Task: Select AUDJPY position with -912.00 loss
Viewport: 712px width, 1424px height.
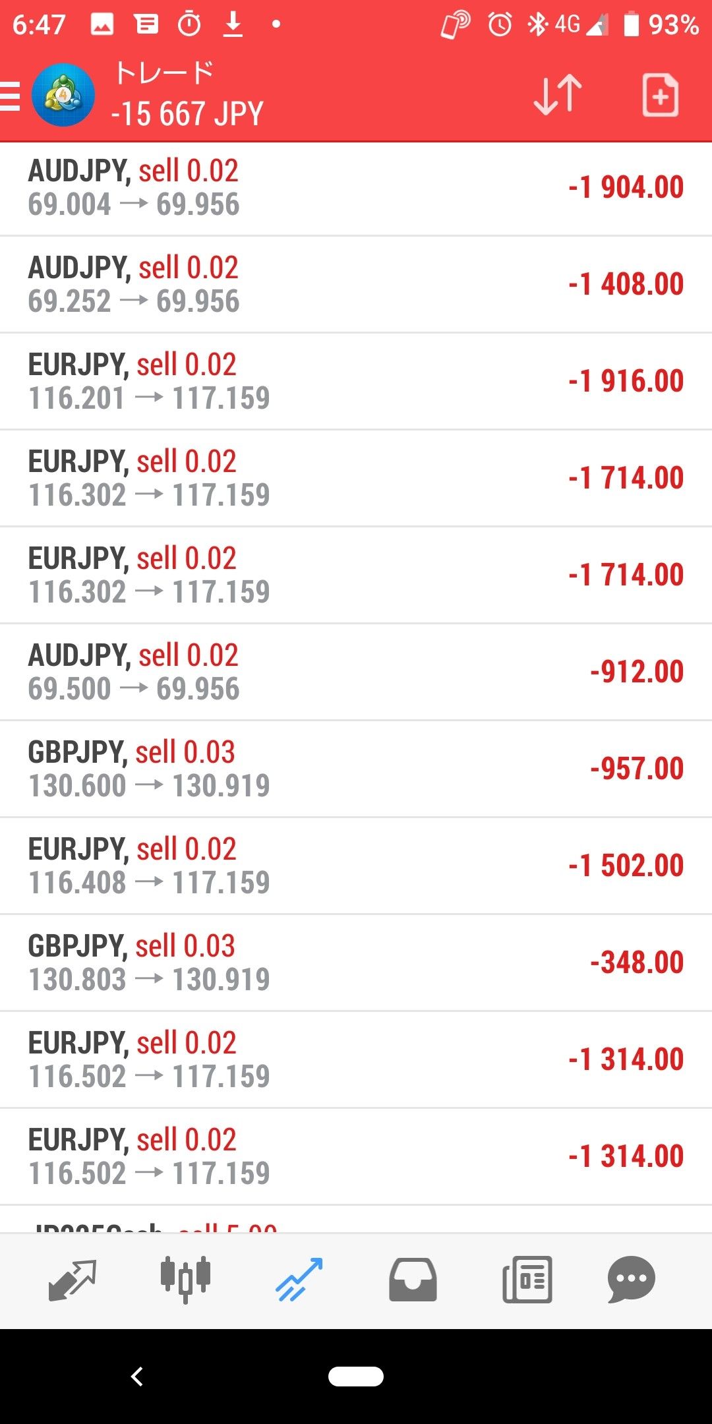Action: (356, 672)
